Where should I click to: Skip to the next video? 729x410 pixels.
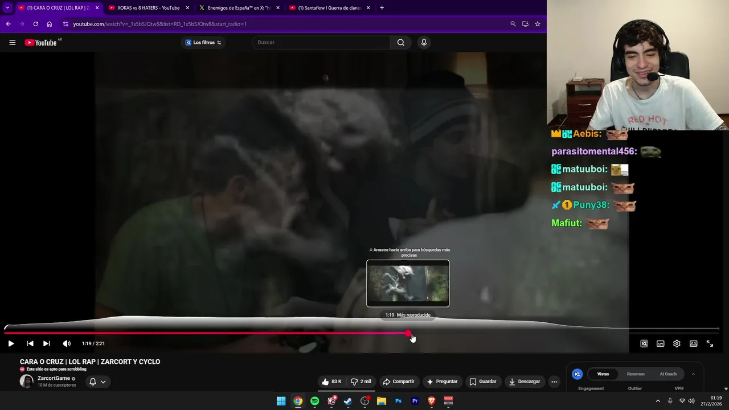[47, 343]
